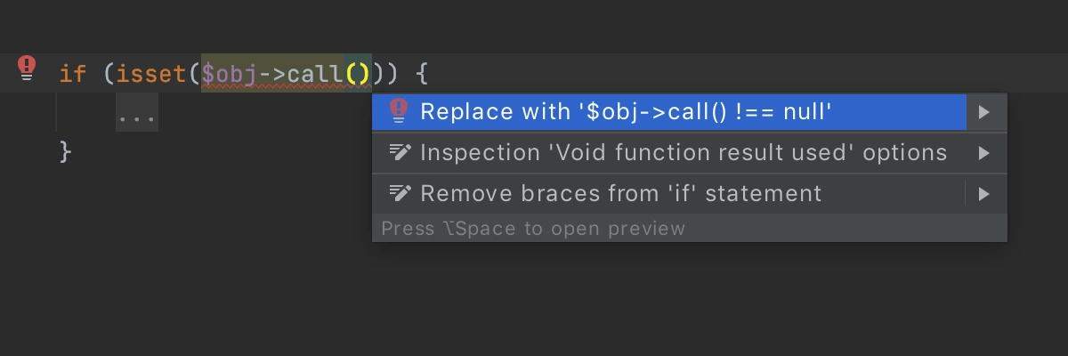Viewport: 1068px width, 356px height.
Task: Click the closing curly brace of if block
Action: pyautogui.click(x=65, y=150)
